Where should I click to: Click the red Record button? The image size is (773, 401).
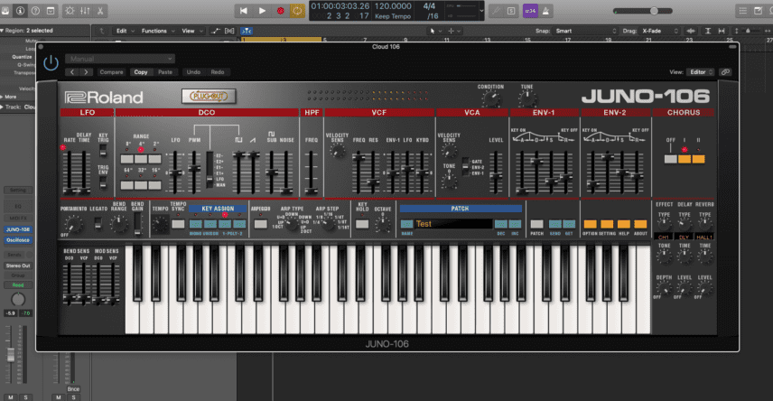coord(280,10)
